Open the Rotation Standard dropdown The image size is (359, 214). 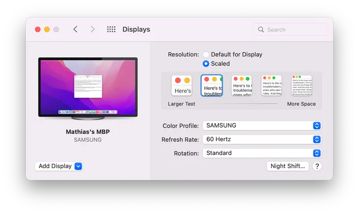262,153
